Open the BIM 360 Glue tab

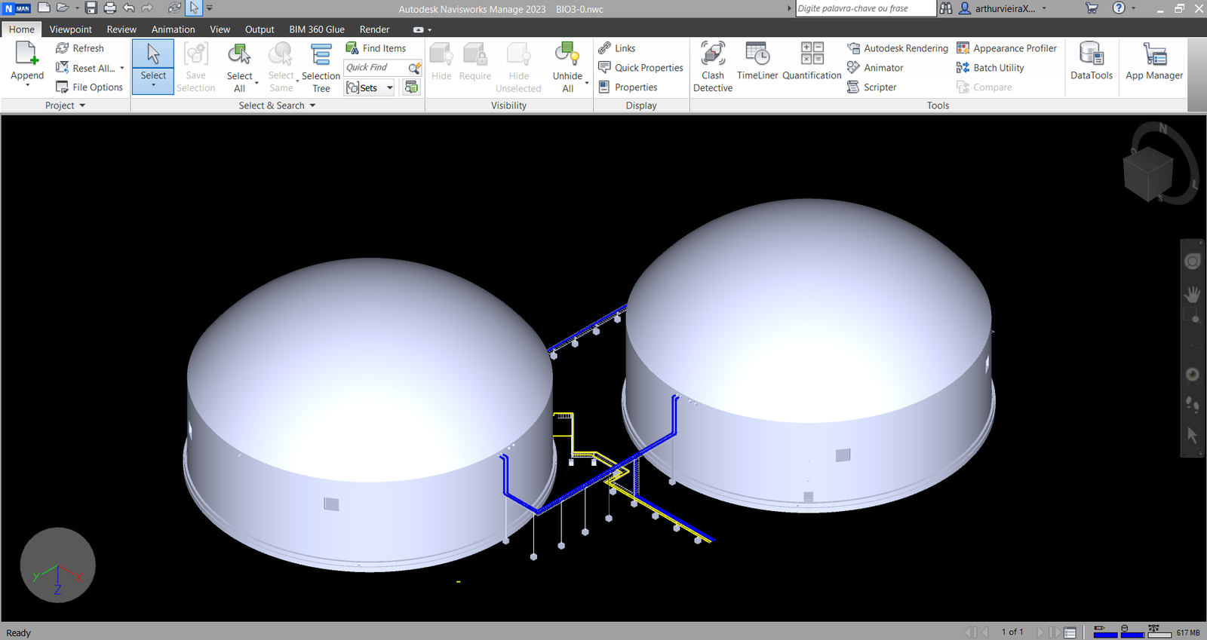317,29
